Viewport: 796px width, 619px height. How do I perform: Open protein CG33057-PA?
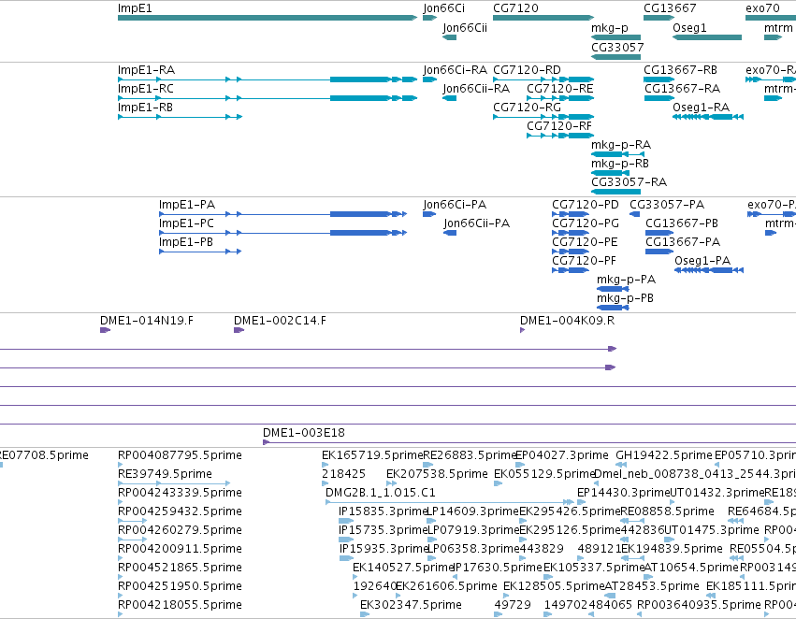634,214
